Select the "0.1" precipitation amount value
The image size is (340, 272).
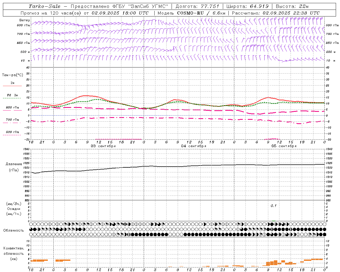(274, 206)
